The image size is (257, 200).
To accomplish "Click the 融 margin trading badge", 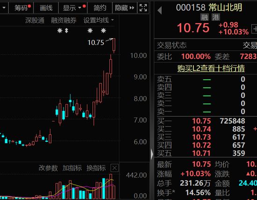I will [x=204, y=17].
